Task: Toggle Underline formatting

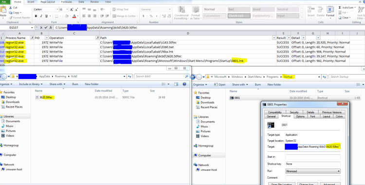Action: point(47,16)
